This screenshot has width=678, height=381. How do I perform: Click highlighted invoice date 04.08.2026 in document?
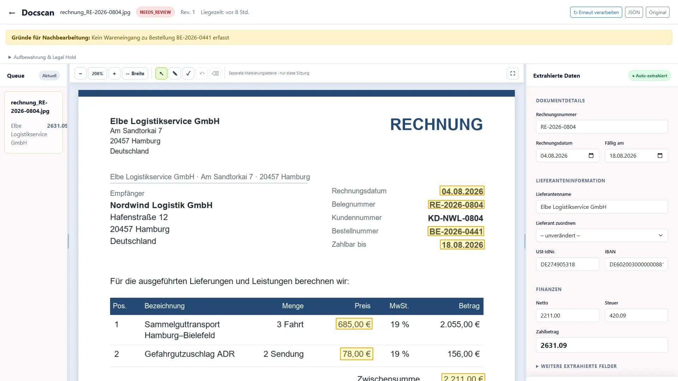tap(462, 191)
